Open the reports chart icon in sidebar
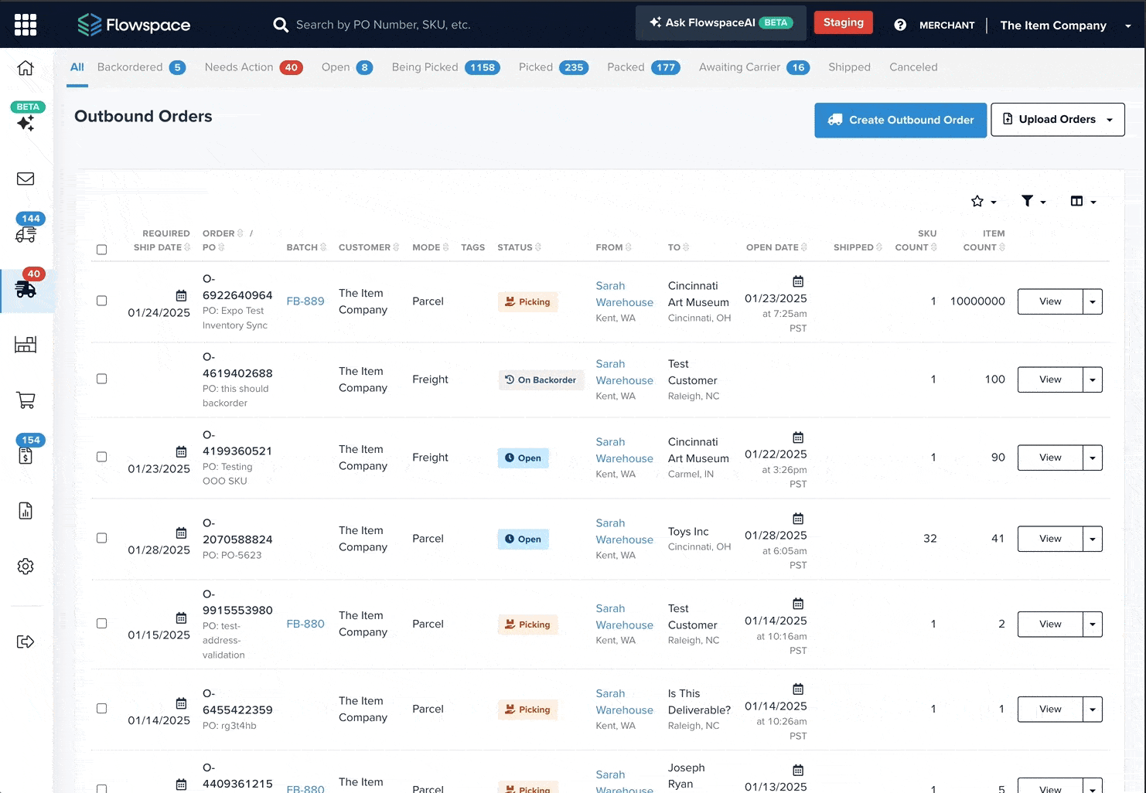1146x793 pixels. (x=26, y=511)
